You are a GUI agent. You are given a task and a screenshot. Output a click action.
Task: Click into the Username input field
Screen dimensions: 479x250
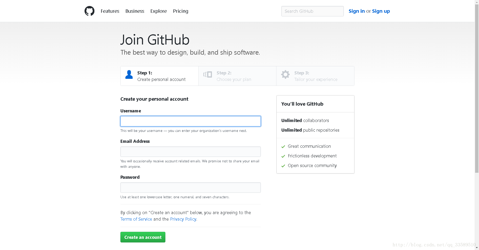(191, 121)
